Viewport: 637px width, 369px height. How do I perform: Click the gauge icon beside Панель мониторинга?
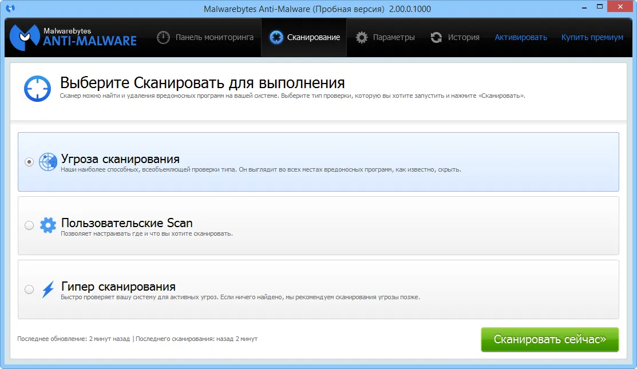(163, 37)
